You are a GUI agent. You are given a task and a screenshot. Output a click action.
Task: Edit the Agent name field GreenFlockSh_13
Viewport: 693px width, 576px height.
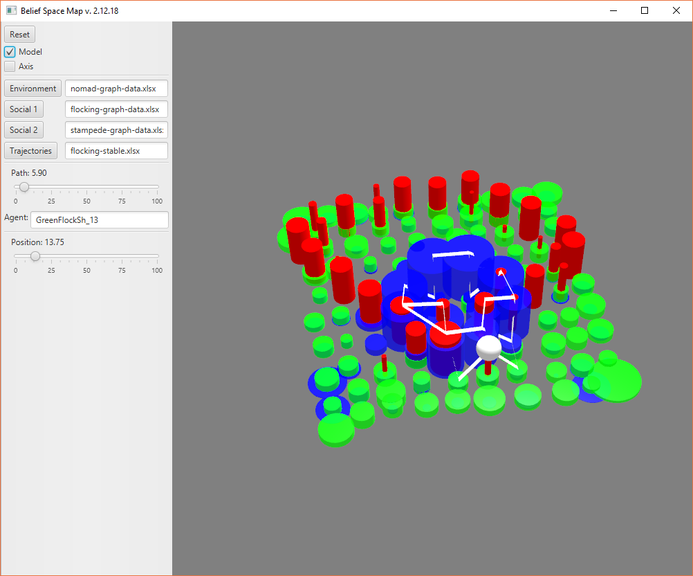coord(100,220)
